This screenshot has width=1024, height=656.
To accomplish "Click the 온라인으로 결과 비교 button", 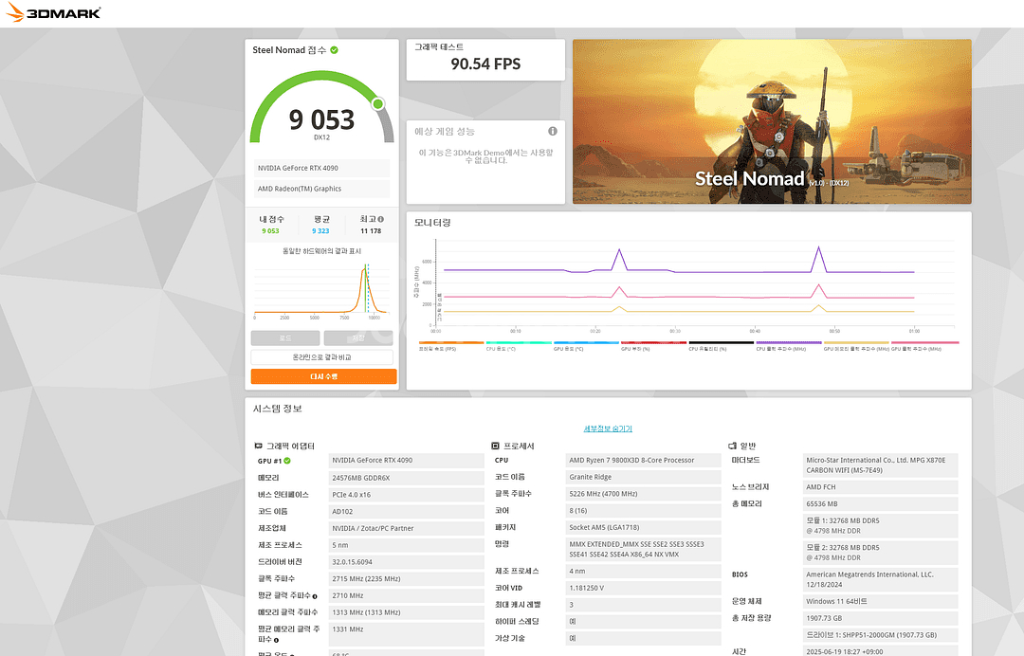I will (x=322, y=357).
